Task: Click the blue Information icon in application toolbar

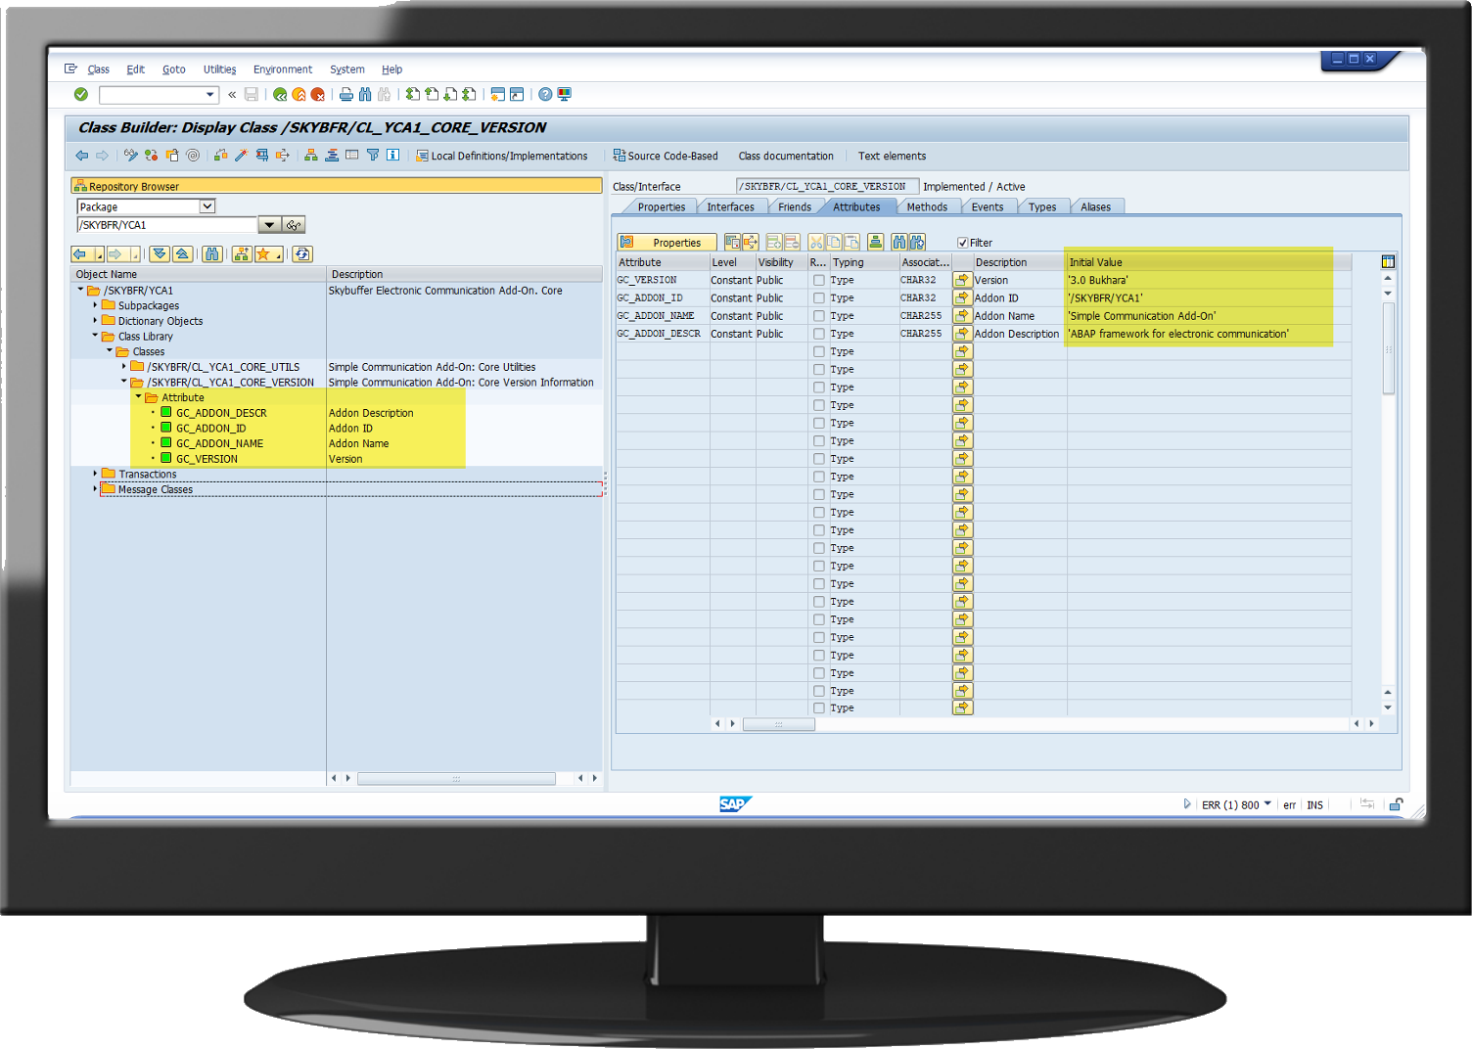Action: (392, 156)
